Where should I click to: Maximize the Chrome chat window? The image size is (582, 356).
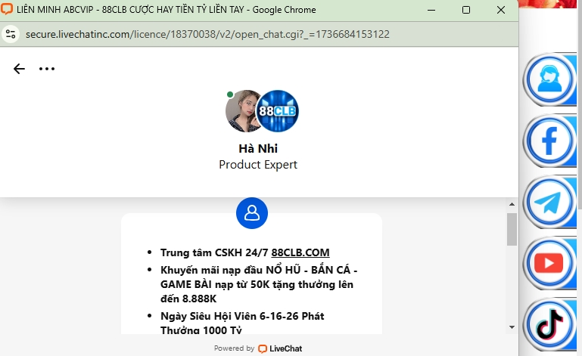[x=466, y=10]
